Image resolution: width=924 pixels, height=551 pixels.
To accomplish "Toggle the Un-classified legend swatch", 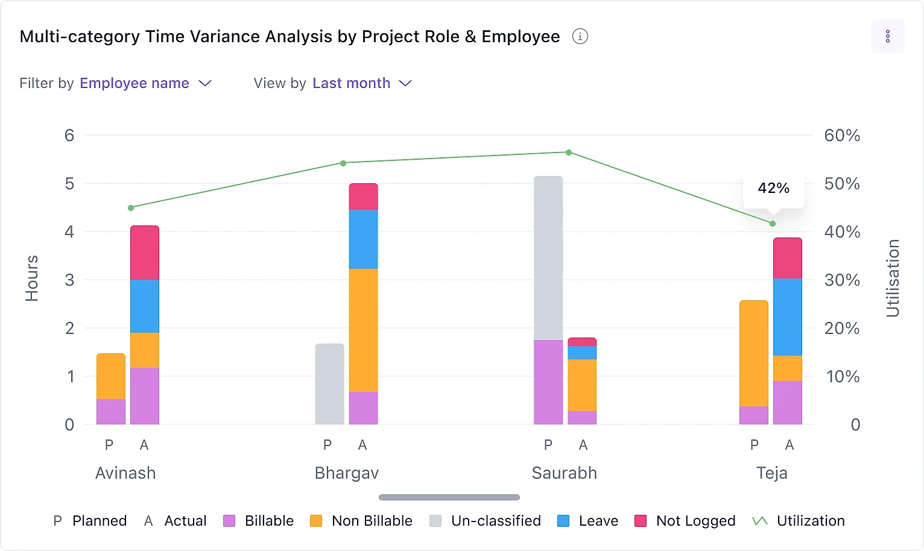I will point(435,521).
